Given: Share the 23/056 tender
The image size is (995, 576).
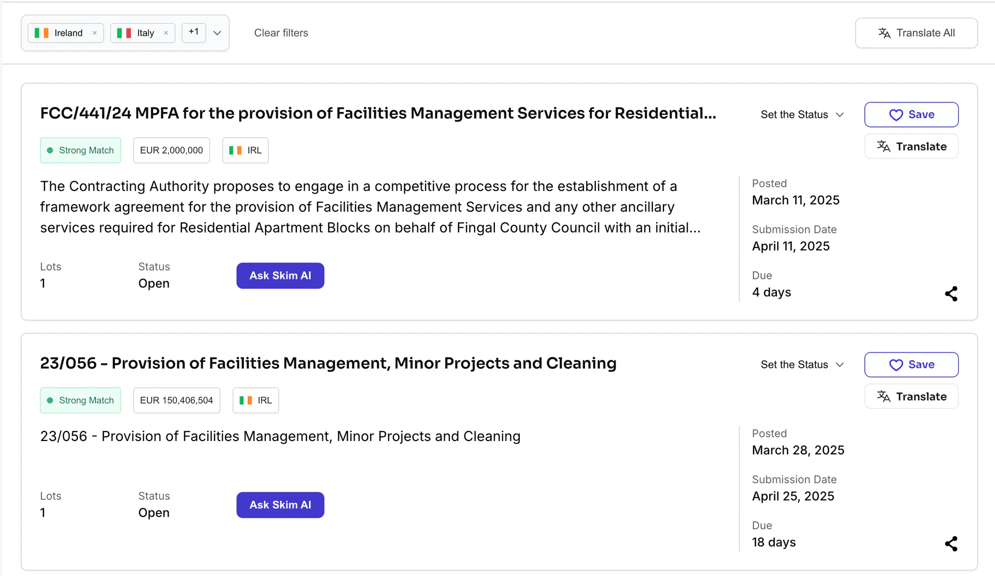Looking at the screenshot, I should 951,544.
